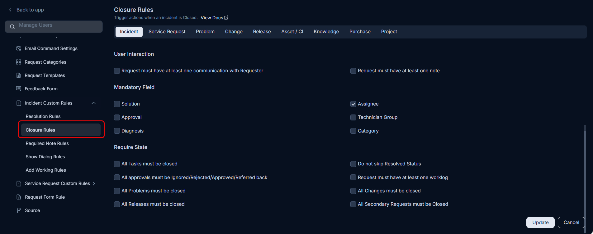593x234 pixels.
Task: Enable the Solution mandatory field checkbox
Action: point(117,104)
